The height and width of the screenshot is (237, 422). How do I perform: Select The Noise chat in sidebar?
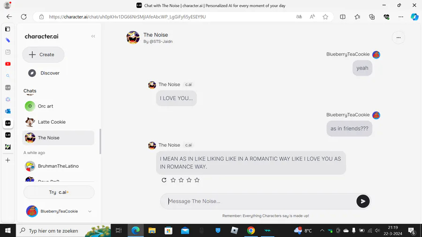tap(59, 138)
